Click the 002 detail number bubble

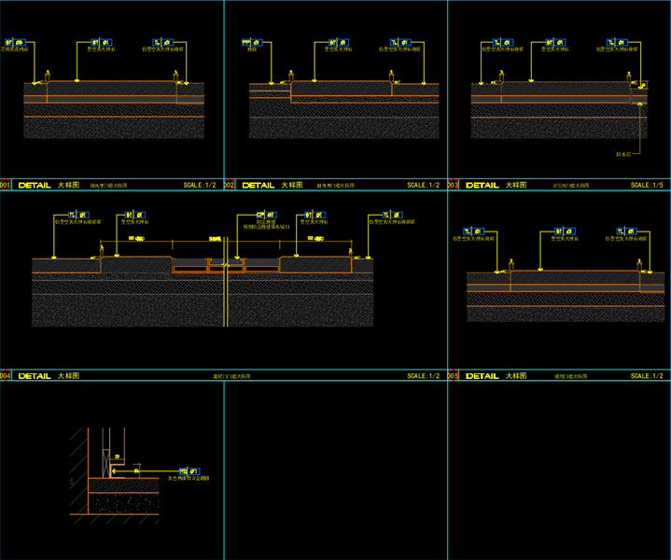pos(230,185)
